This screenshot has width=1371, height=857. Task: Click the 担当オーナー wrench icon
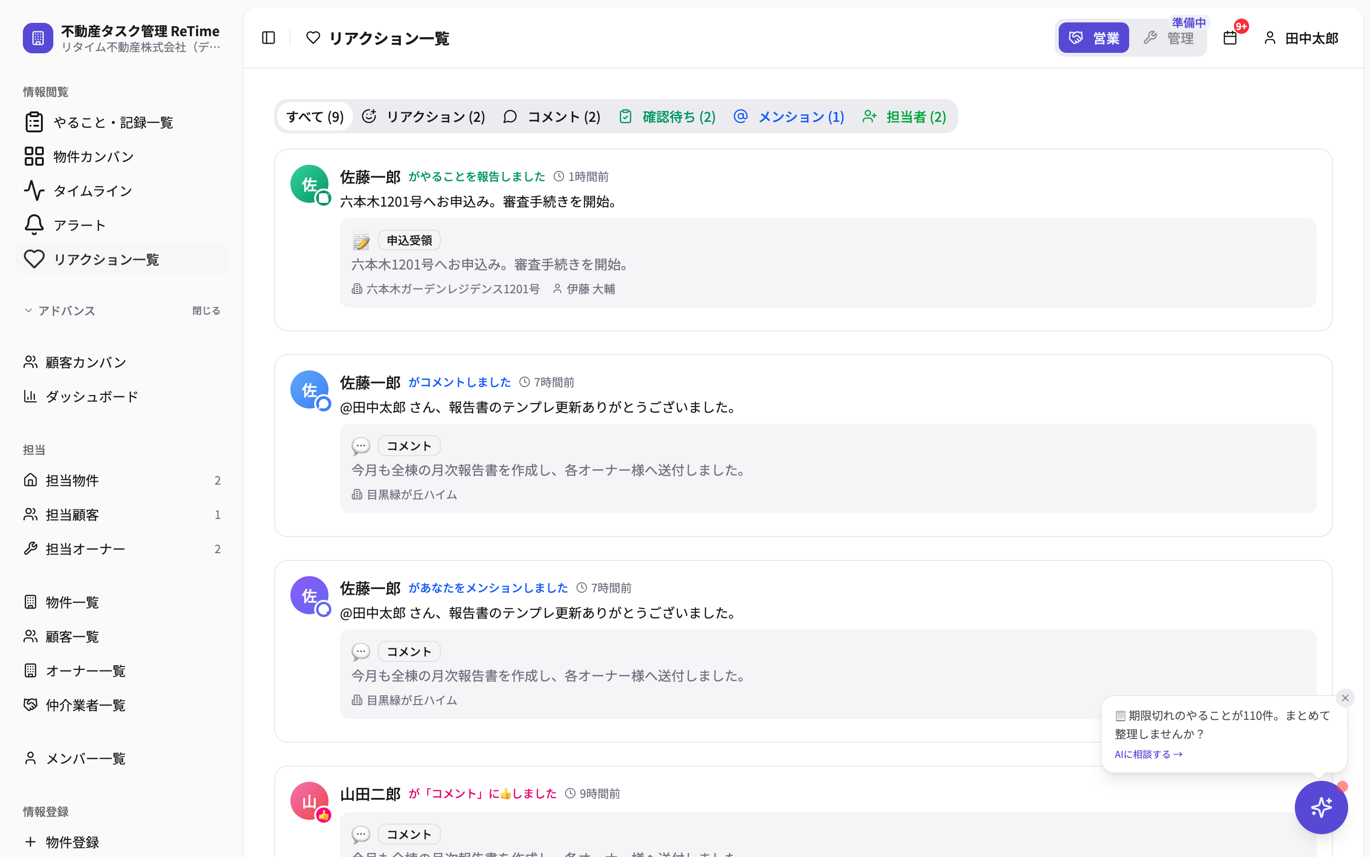coord(30,548)
